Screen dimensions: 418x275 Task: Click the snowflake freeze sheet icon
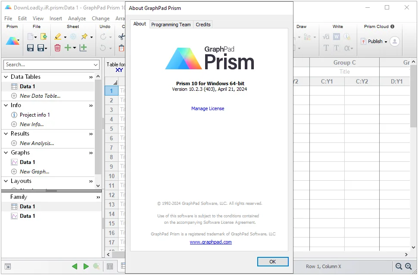[73, 37]
